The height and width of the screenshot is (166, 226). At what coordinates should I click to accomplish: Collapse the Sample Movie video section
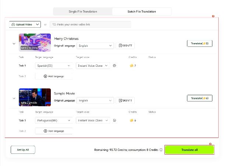14,98
